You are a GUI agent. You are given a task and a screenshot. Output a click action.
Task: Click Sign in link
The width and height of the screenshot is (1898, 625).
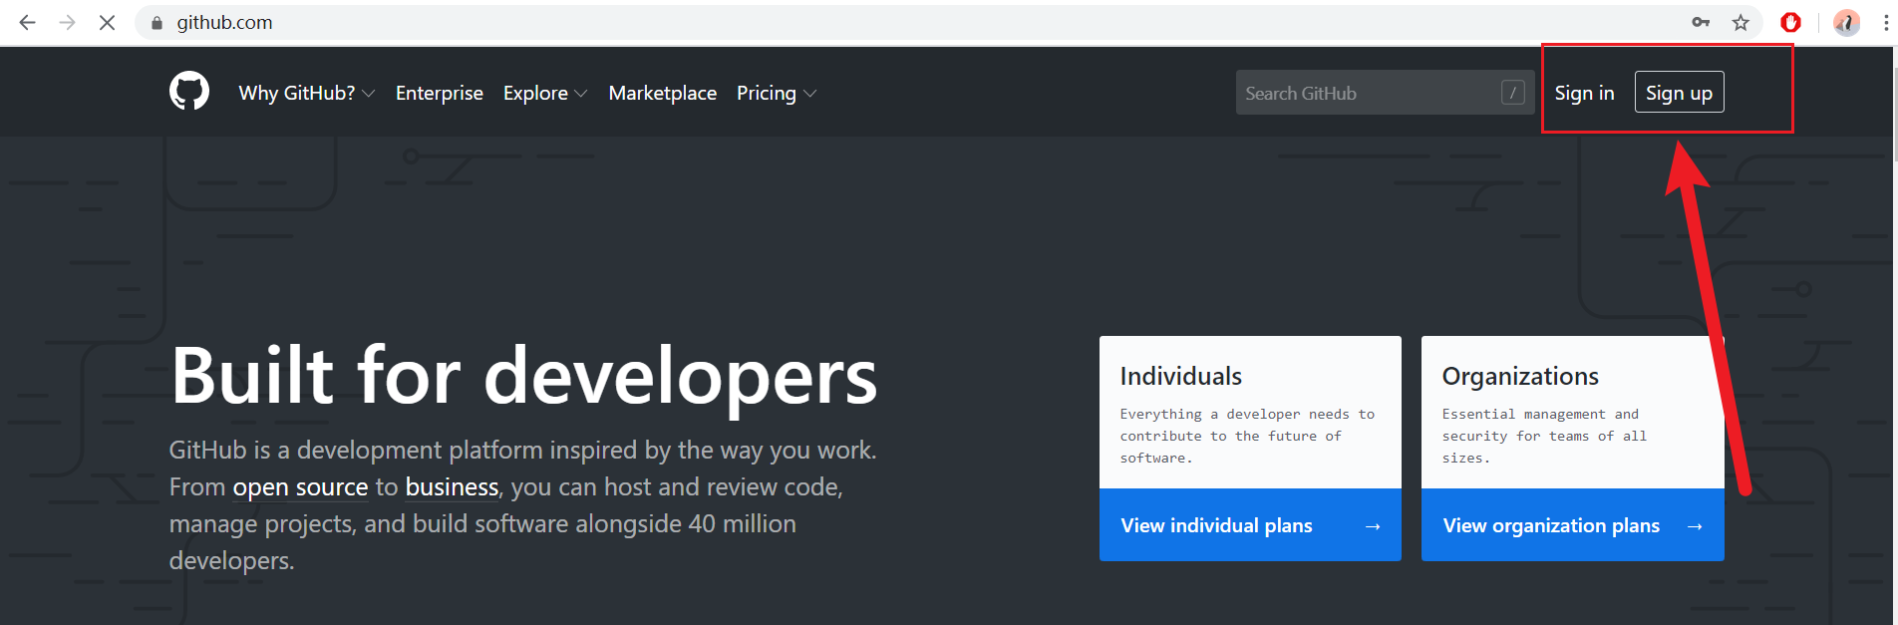[x=1584, y=93]
